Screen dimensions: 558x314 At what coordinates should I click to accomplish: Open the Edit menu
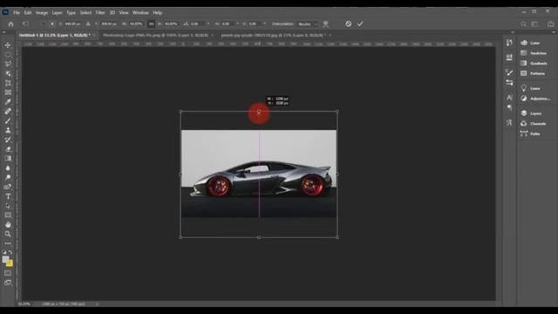point(28,12)
